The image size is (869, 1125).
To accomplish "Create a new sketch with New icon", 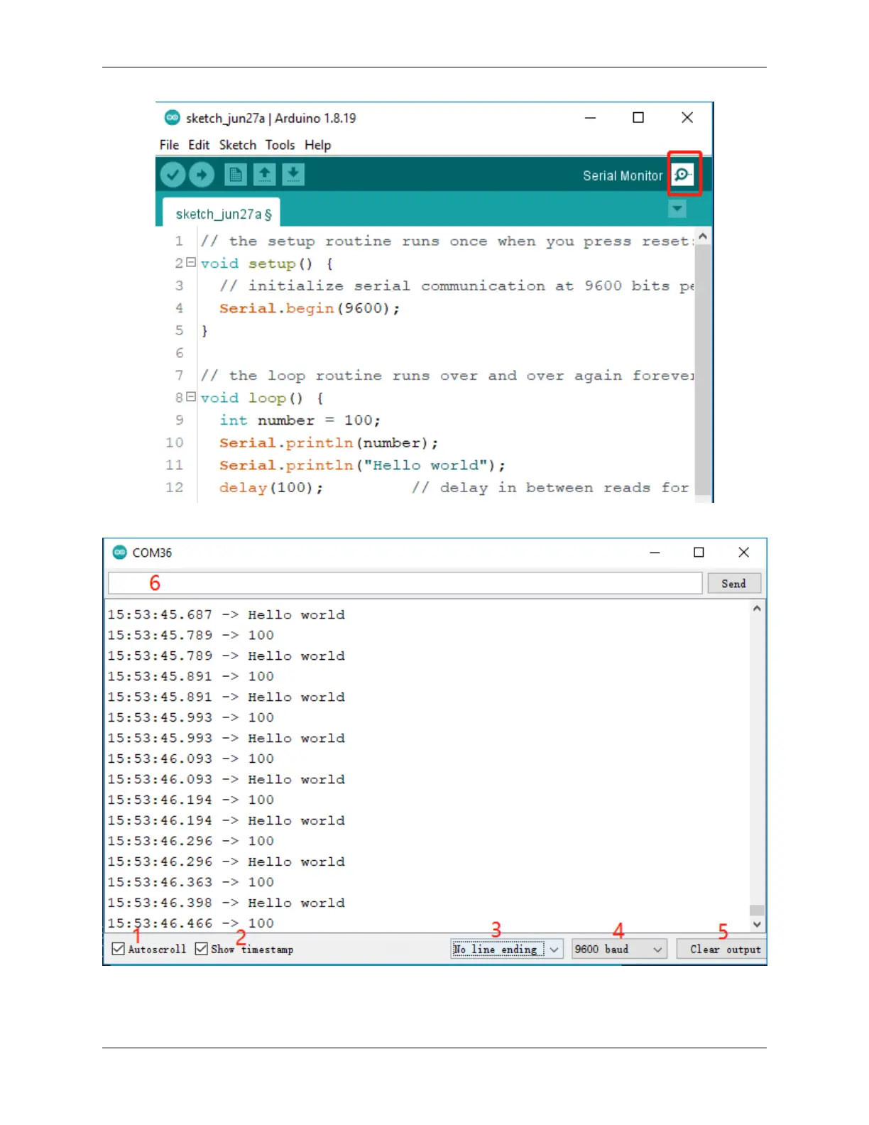I will click(236, 175).
